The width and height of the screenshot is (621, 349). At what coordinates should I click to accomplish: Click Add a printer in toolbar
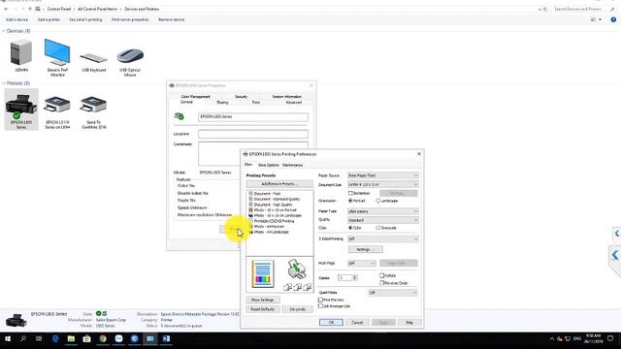point(49,19)
